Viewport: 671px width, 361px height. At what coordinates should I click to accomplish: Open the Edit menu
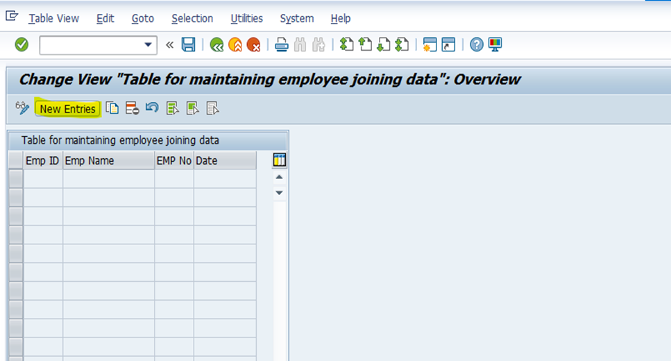pyautogui.click(x=105, y=19)
